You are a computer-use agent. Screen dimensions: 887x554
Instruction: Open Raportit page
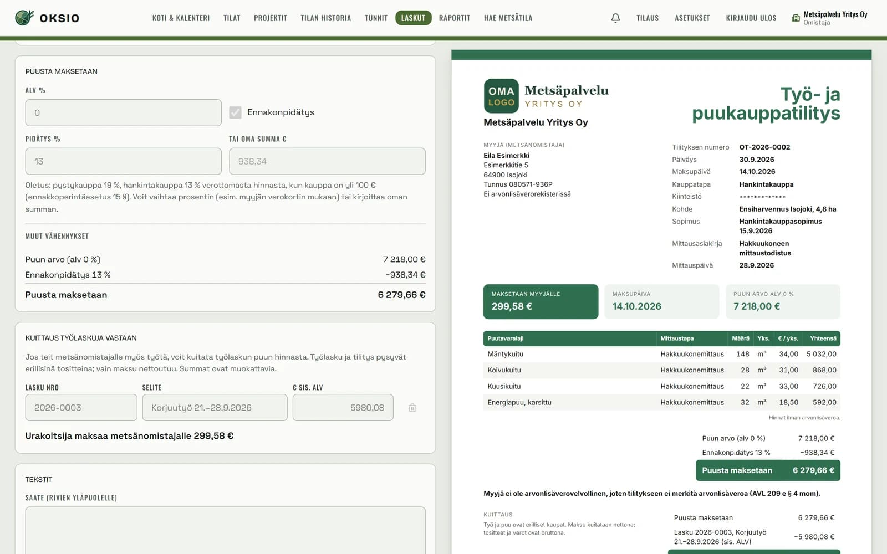click(455, 18)
